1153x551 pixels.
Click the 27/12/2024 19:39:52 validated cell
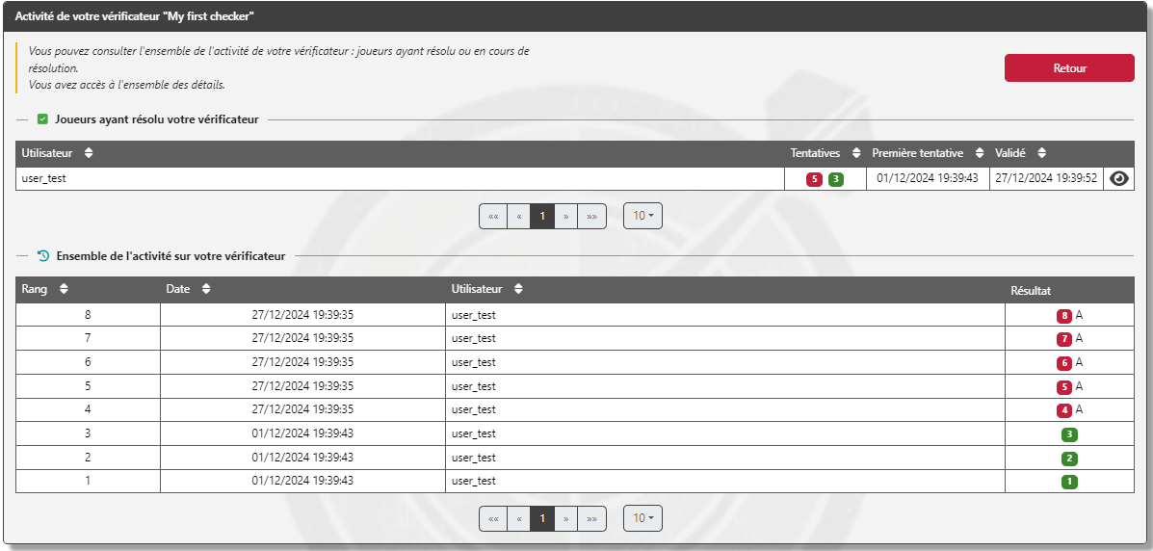[1046, 178]
